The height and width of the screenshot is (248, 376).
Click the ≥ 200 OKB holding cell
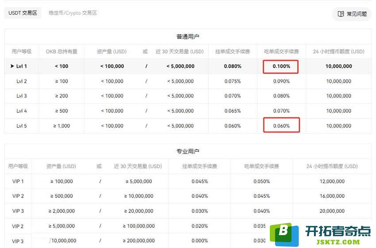tap(61, 96)
